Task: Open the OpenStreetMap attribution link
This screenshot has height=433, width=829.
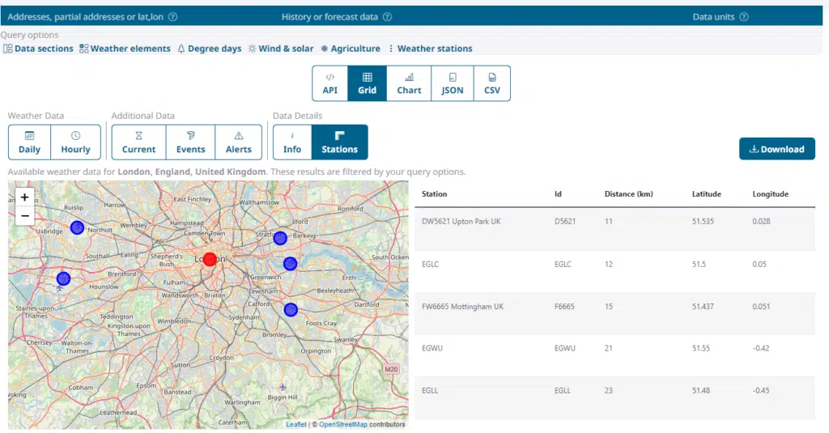Action: point(342,424)
